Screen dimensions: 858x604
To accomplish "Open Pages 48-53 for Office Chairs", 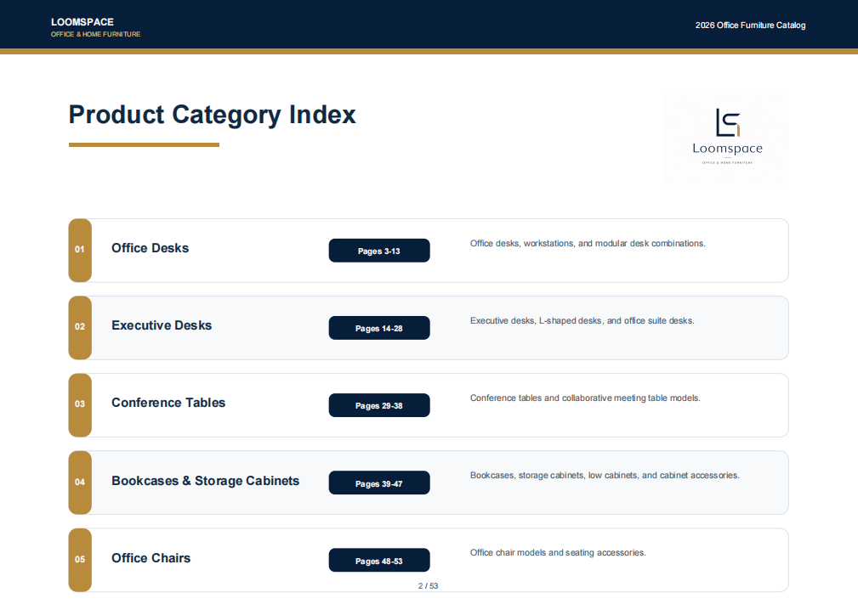I will [x=379, y=561].
